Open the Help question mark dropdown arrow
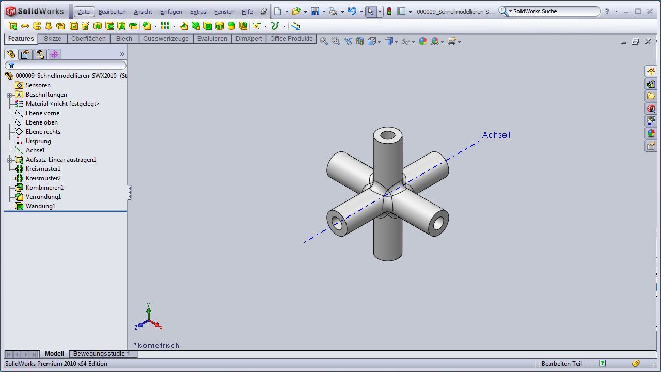Image resolution: width=661 pixels, height=372 pixels. pos(616,12)
